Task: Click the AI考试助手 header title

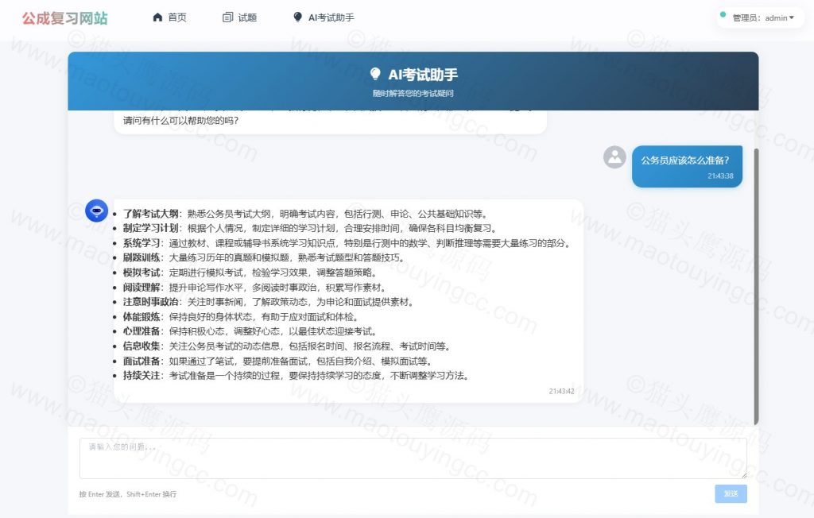Action: tap(423, 75)
